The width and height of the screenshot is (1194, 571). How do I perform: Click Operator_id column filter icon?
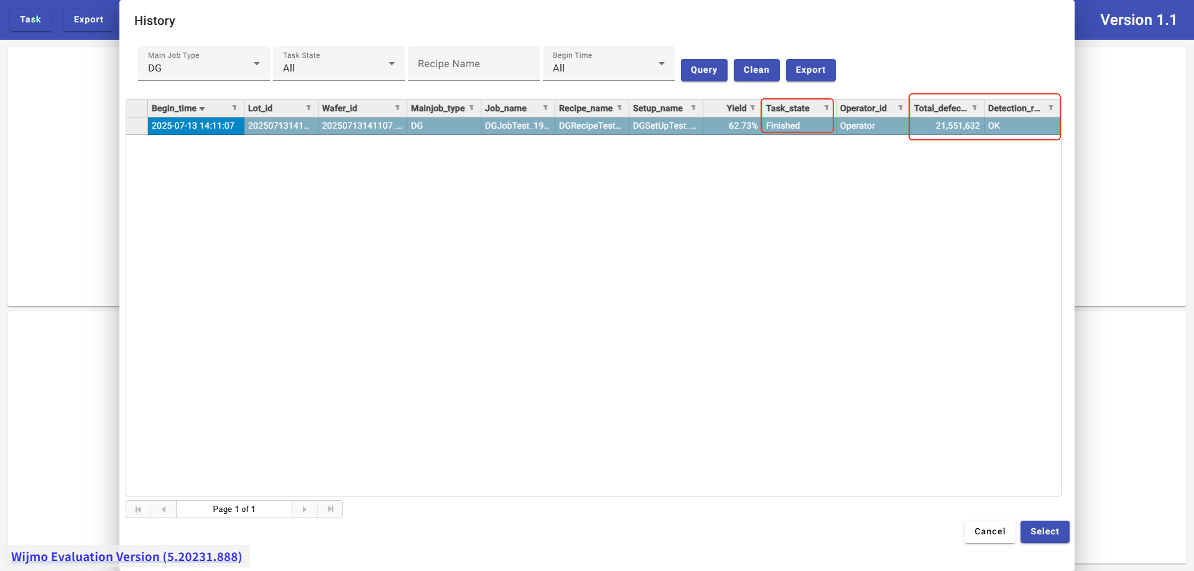point(900,108)
